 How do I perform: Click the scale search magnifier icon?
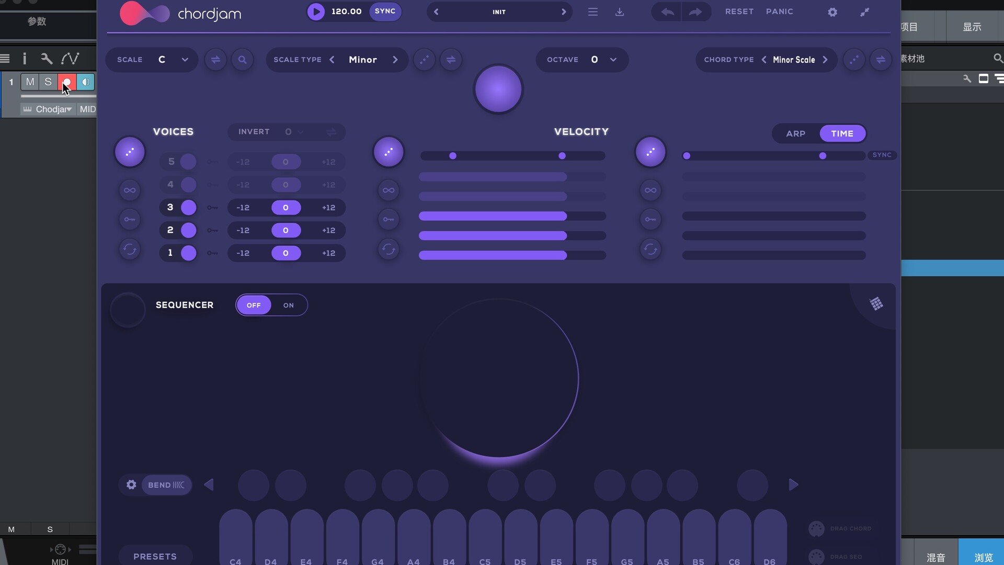[x=242, y=60]
